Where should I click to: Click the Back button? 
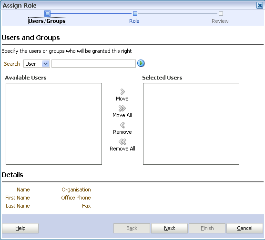click(132, 228)
